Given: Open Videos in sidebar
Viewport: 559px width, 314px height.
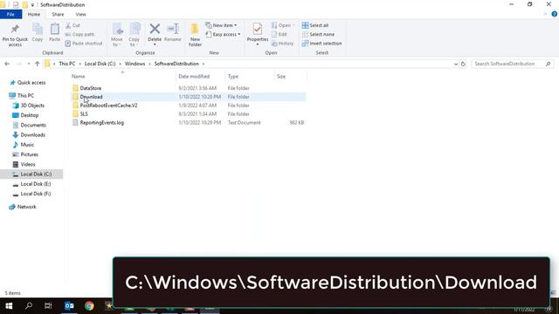Looking at the screenshot, I should (28, 165).
